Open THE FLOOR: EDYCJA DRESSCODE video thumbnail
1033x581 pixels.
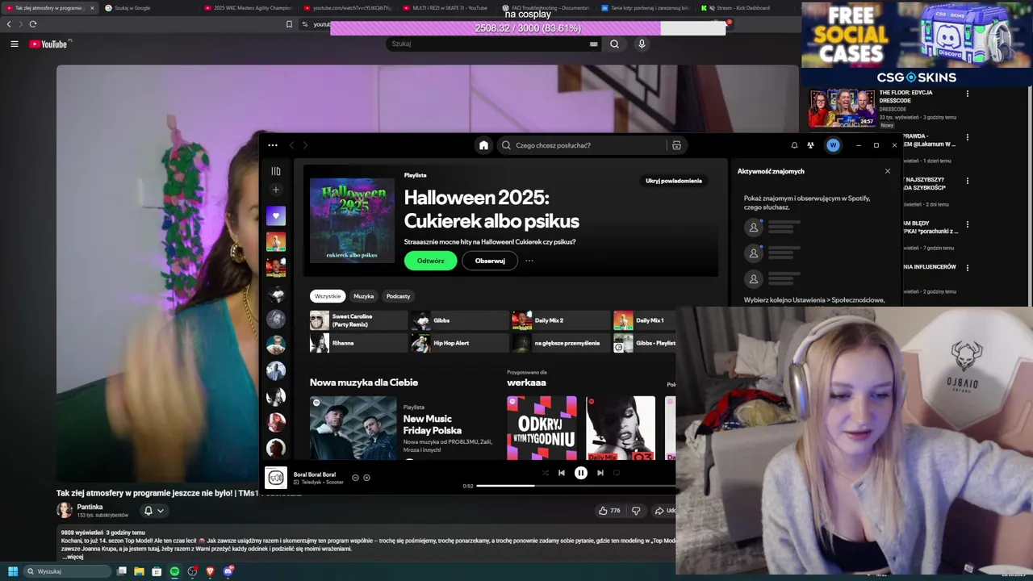pos(842,108)
